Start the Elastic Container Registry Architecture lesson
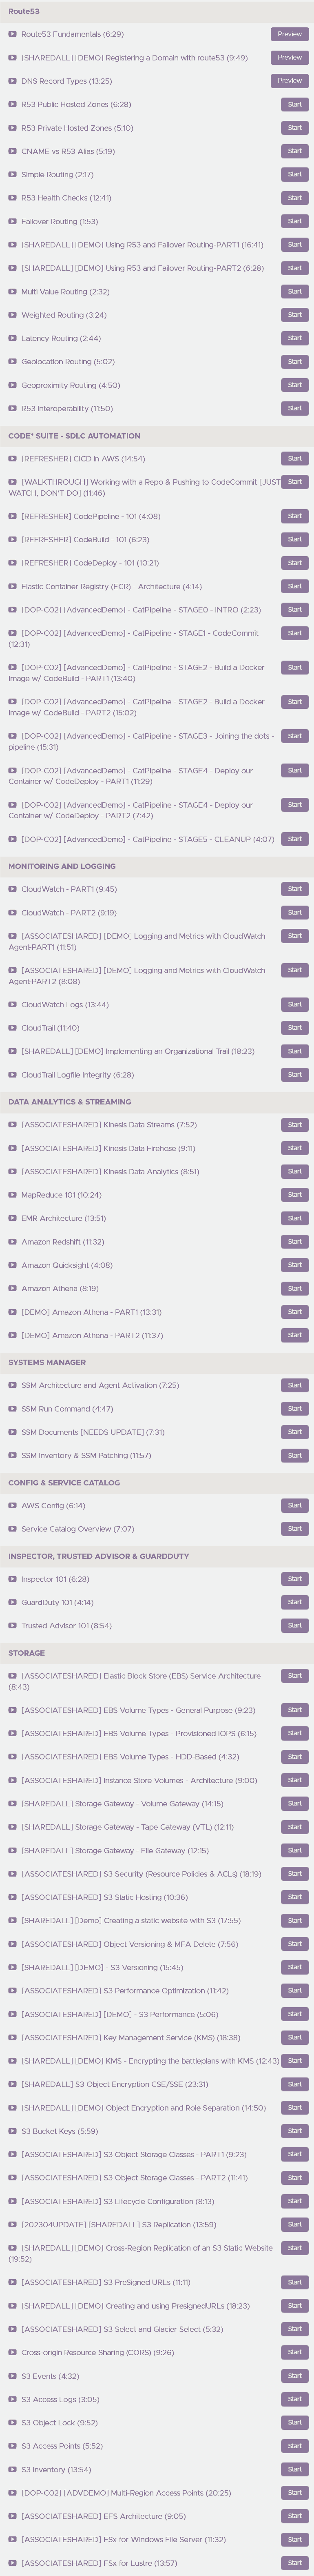The image size is (314, 2576). (295, 587)
